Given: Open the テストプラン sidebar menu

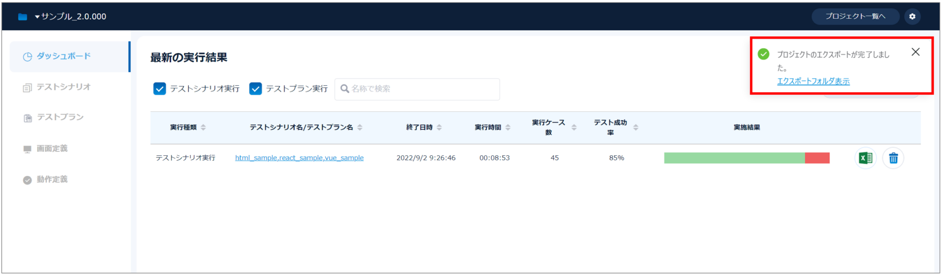Looking at the screenshot, I should click(x=60, y=117).
